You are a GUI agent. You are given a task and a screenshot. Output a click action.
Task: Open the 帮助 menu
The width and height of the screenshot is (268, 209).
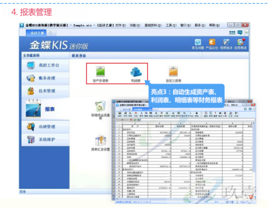[214, 25]
